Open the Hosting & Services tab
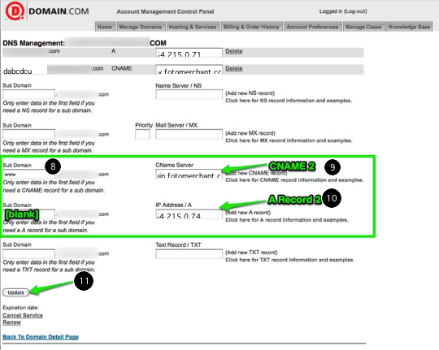 pyautogui.click(x=193, y=27)
